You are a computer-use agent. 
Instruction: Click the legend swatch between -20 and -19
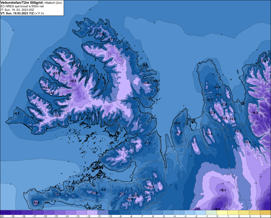click(5, 213)
